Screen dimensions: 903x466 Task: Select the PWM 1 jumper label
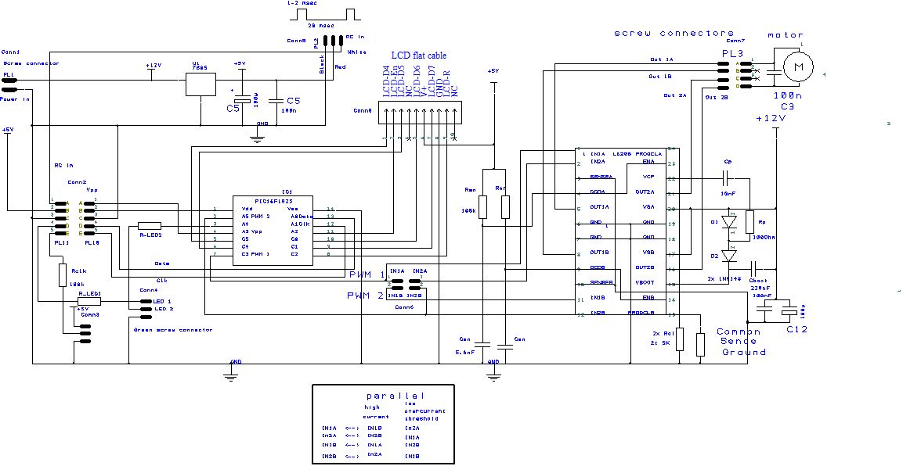coord(367,275)
